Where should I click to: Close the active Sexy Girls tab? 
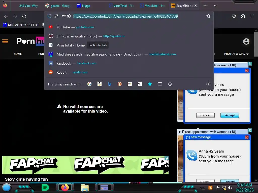point(196,6)
